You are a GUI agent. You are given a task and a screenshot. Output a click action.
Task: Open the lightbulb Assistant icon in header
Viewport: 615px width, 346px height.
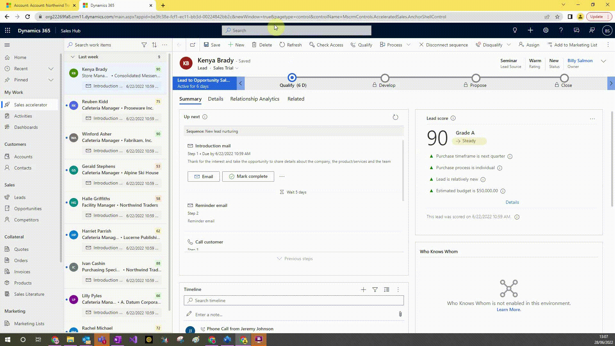coord(515,30)
